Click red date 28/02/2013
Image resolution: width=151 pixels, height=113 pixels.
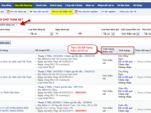pos(81,93)
